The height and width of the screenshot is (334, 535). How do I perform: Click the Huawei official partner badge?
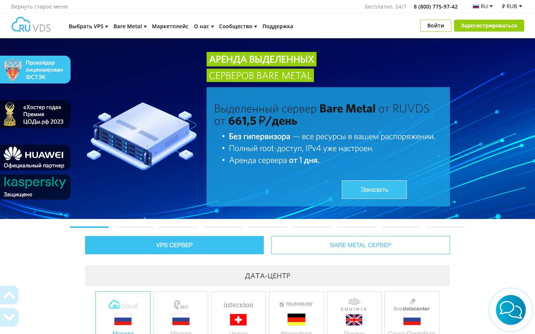click(x=35, y=158)
